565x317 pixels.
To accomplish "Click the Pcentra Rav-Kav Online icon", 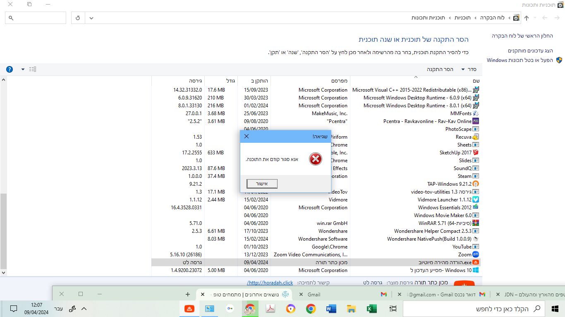I will [476, 121].
